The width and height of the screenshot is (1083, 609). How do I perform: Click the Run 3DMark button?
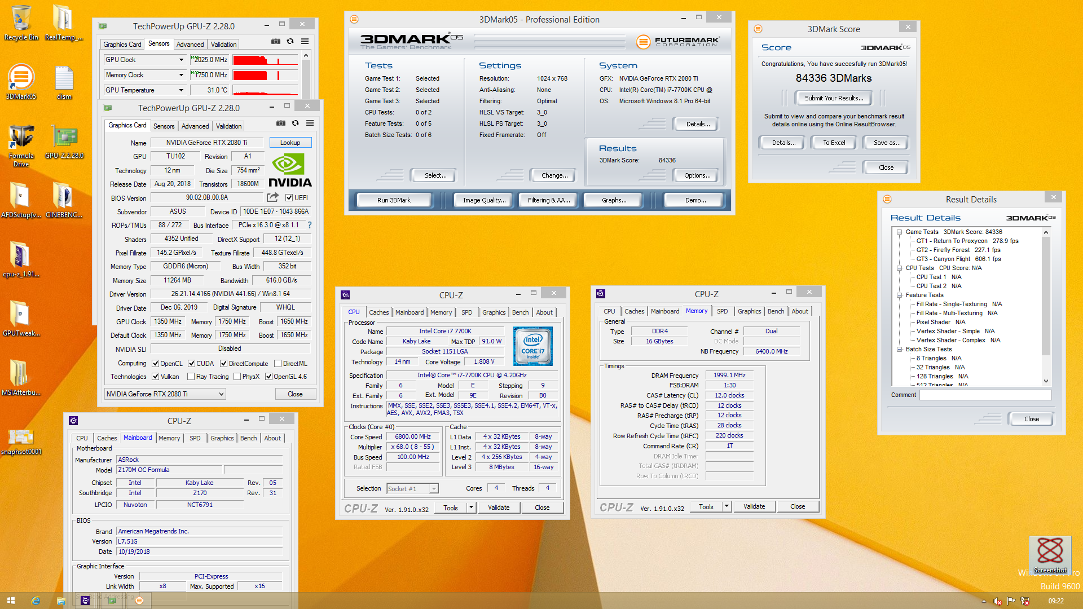coord(394,200)
